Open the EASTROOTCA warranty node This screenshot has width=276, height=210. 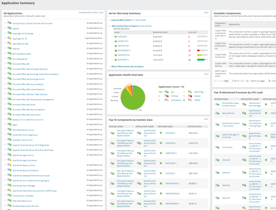(123, 55)
